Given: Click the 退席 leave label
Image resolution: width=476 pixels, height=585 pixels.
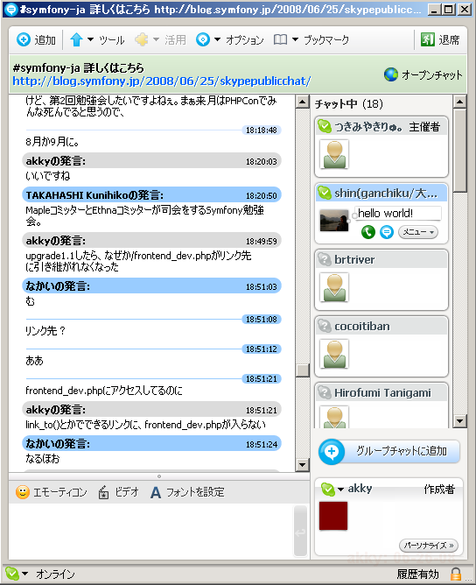Looking at the screenshot, I should click(449, 39).
